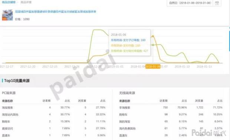
Task: Click the product thumbnail image
Action: (x=7, y=15)
